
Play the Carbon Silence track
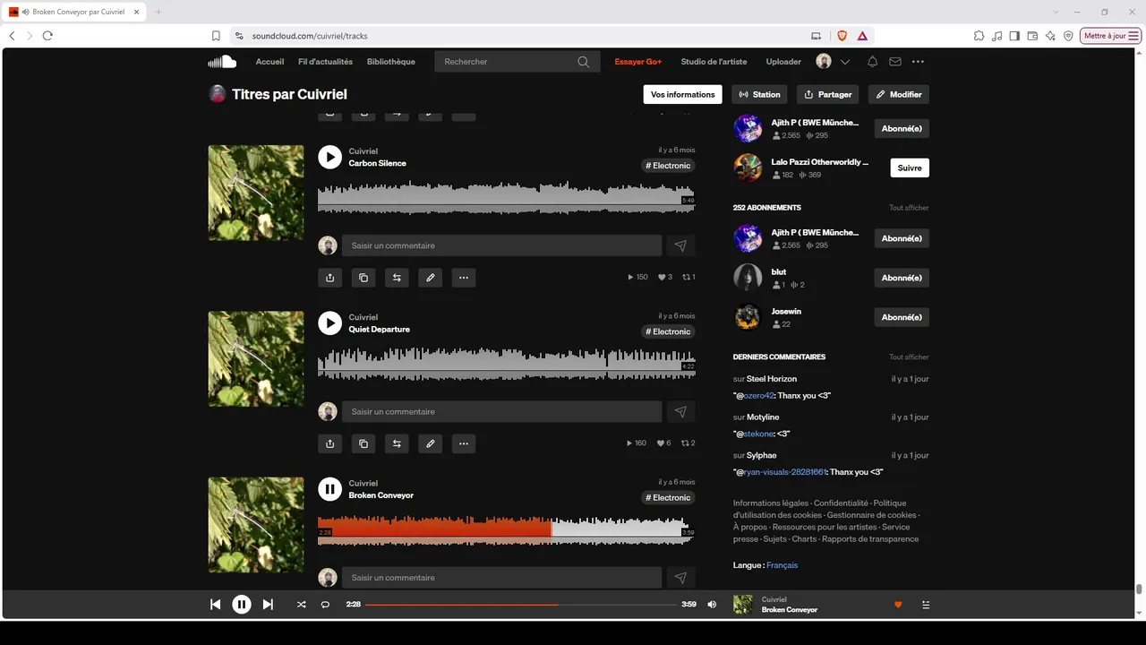click(330, 157)
